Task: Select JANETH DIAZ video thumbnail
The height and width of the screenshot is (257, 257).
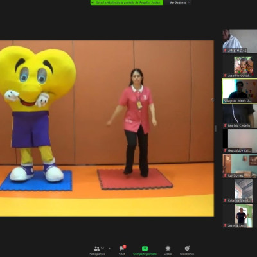Action: [240, 41]
